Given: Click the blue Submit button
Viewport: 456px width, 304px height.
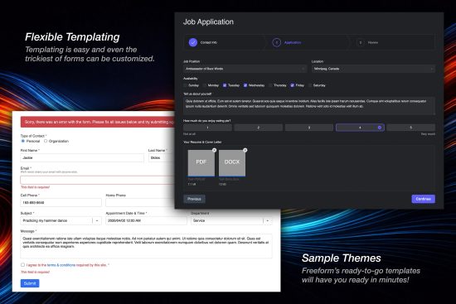Looking at the screenshot, I should click(30, 283).
